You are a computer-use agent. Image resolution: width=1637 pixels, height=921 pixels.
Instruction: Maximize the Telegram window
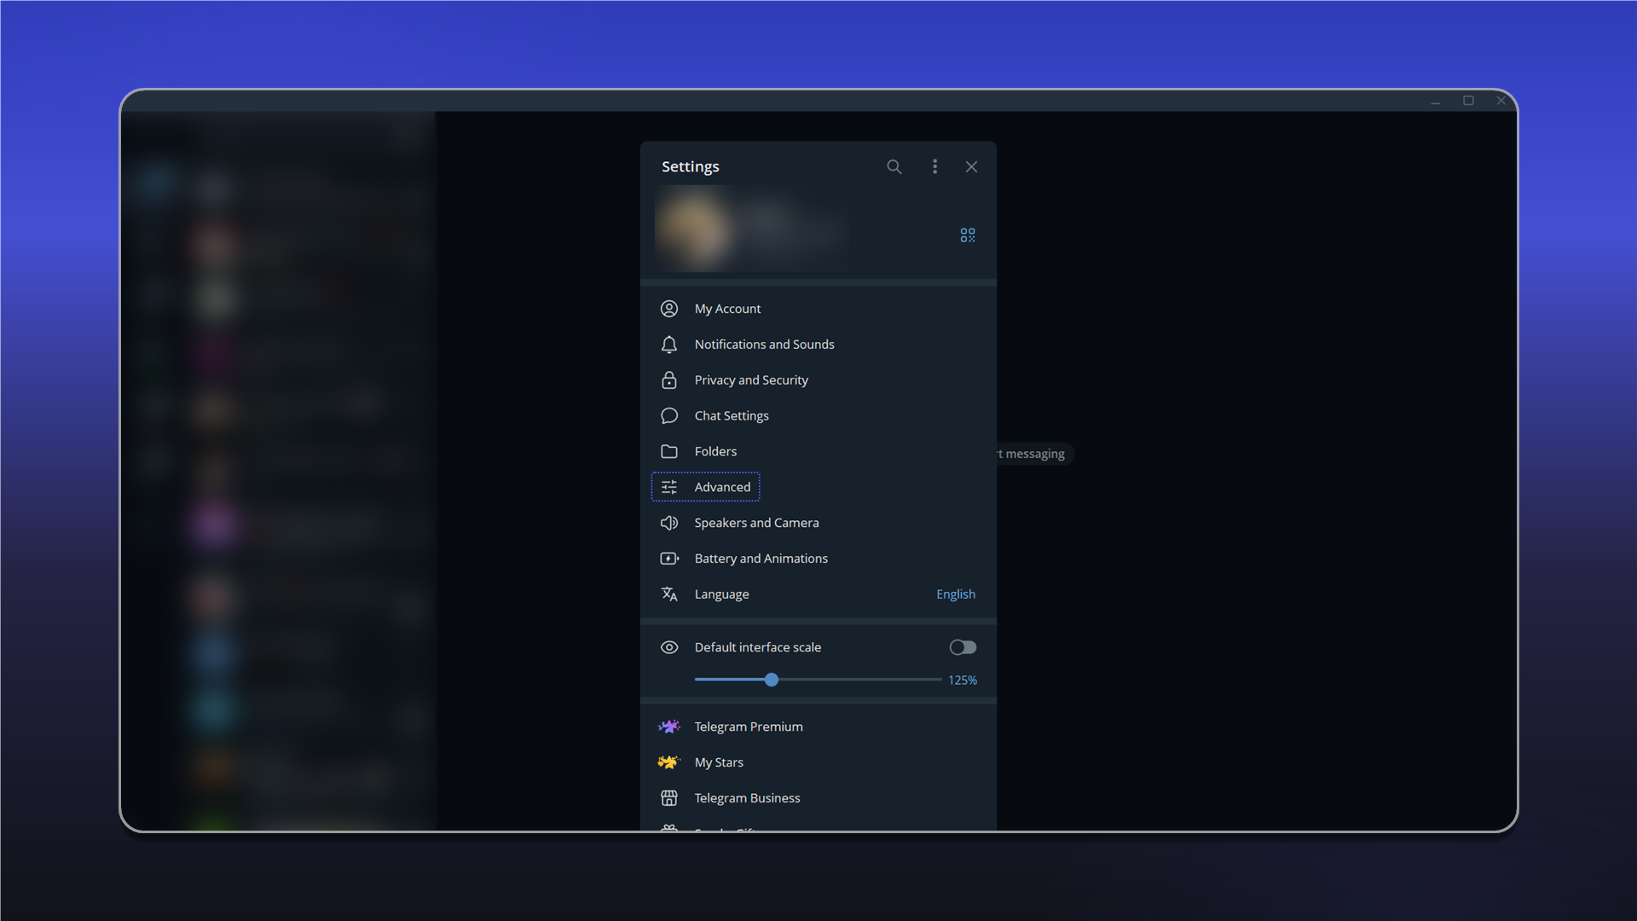click(1468, 101)
